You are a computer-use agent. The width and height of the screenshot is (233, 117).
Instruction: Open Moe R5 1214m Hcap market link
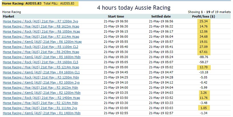(41, 67)
